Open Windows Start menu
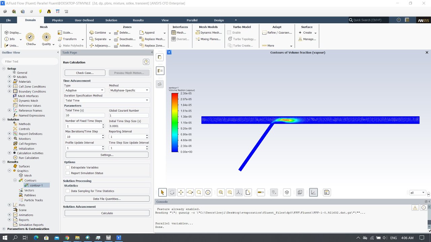Screen dimensions: 431x242 click(5, 238)
